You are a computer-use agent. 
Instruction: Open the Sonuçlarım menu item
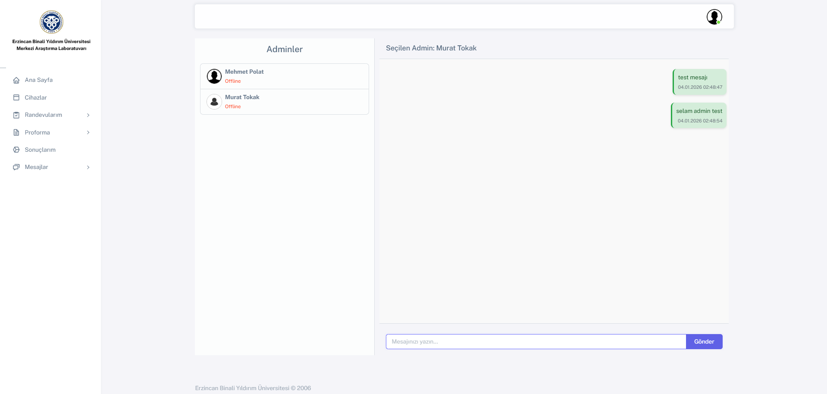coord(40,150)
